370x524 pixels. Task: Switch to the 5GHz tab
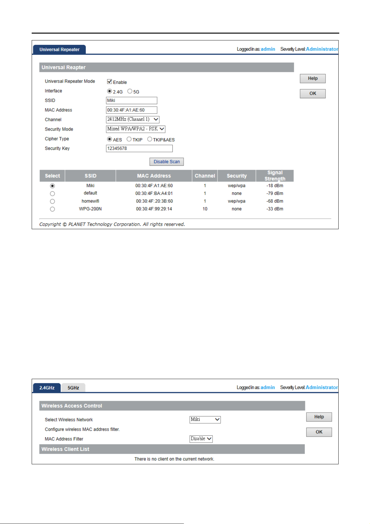[73, 388]
